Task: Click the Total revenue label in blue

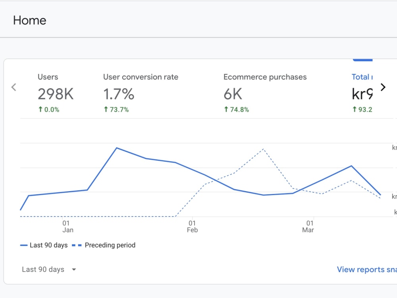Action: [362, 77]
